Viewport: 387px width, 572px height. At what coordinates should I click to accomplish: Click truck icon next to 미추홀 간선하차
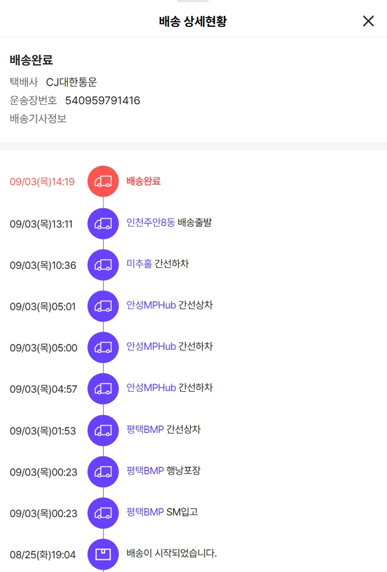coord(103,265)
